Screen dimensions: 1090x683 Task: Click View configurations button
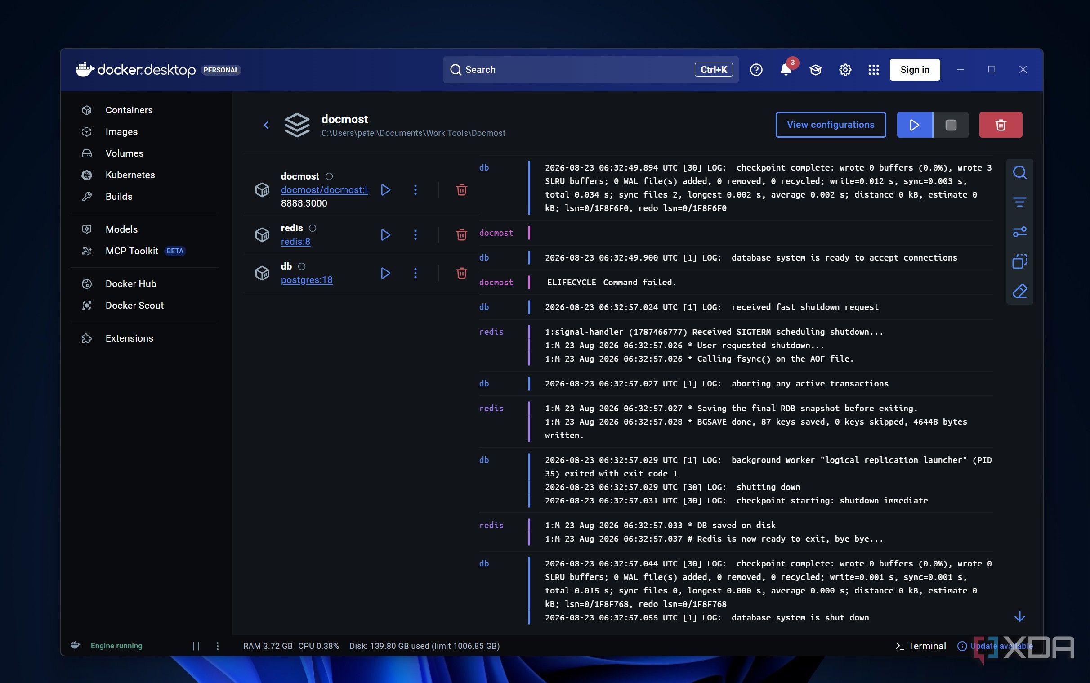831,125
